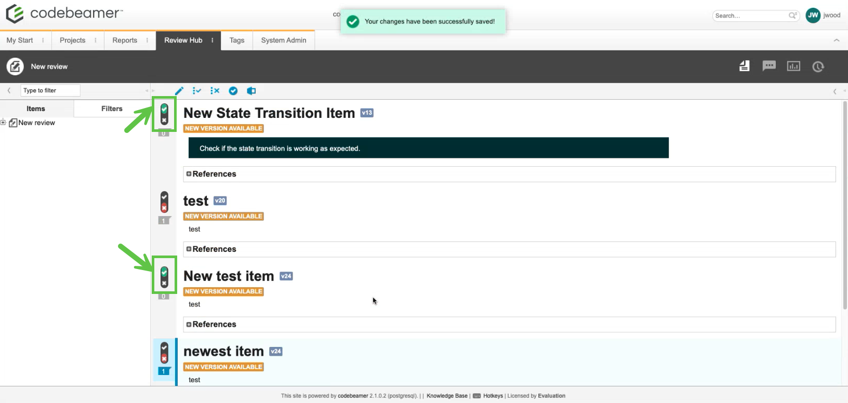Click the reject-all checklist icon
Screen dimensions: 848x403
(x=215, y=91)
